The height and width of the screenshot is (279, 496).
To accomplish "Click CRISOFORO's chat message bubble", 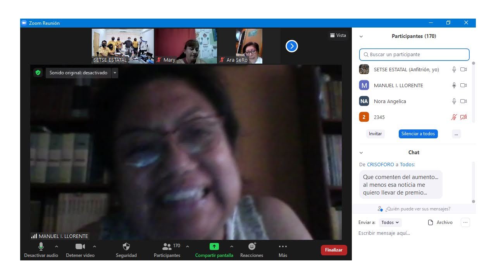I will [401, 184].
